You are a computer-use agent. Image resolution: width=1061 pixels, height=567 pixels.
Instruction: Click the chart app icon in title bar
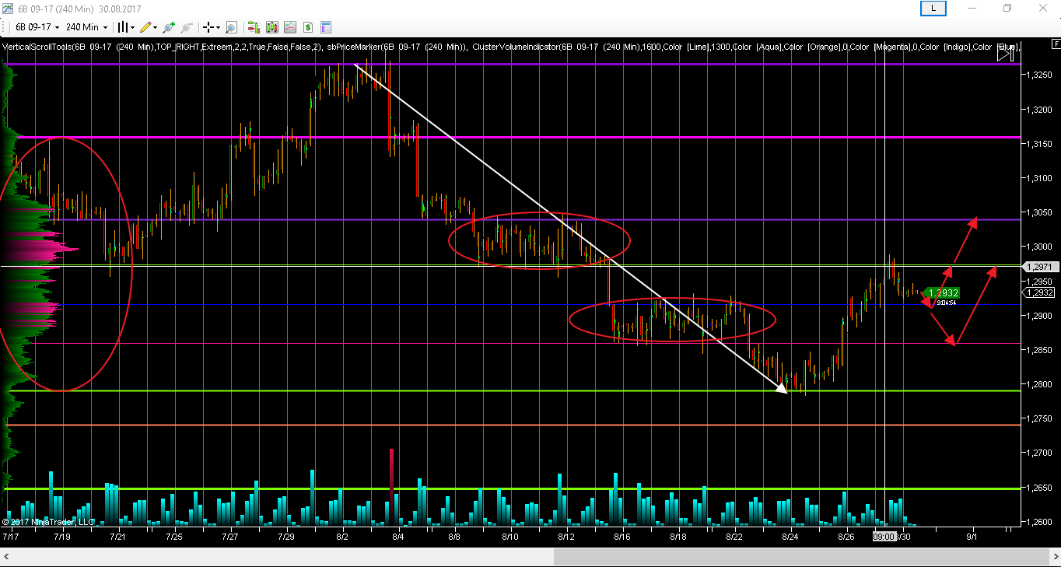[7, 8]
